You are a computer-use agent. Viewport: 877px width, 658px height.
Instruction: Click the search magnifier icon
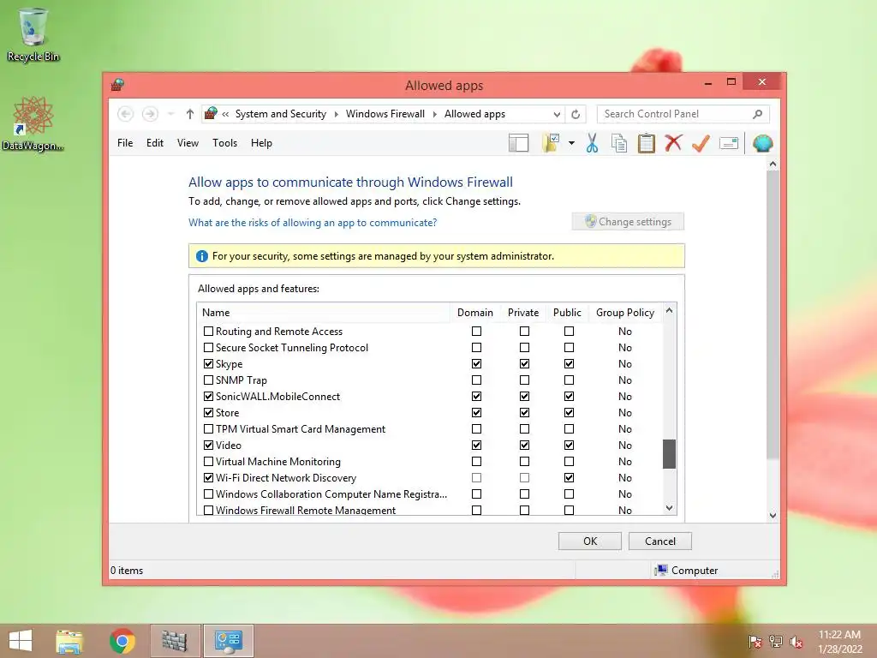click(x=757, y=114)
